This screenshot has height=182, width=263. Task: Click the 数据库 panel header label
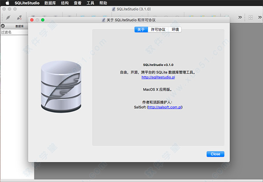click(19, 26)
